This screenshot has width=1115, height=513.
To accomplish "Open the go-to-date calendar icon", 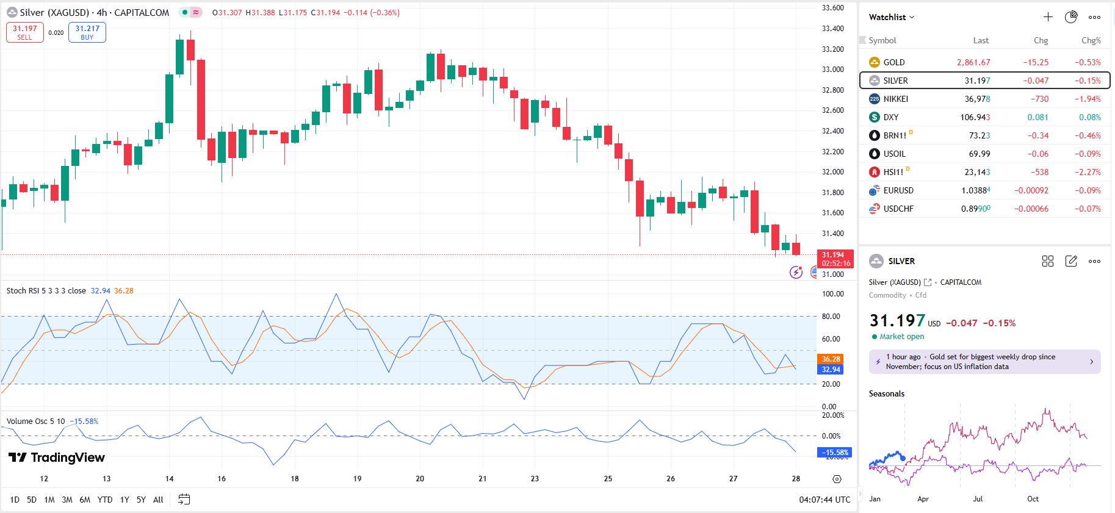I will [184, 500].
